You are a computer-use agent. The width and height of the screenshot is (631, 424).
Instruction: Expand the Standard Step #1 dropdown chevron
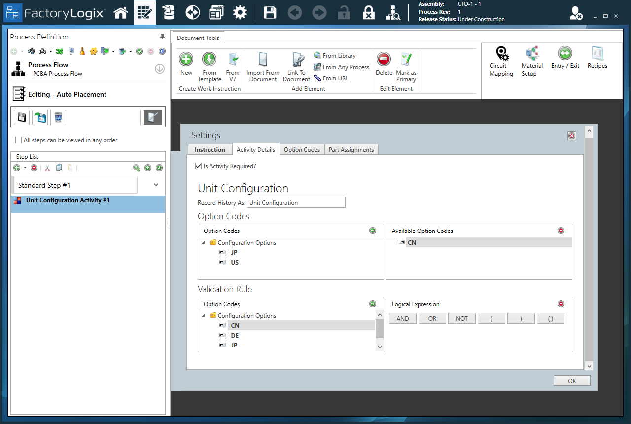tap(156, 185)
